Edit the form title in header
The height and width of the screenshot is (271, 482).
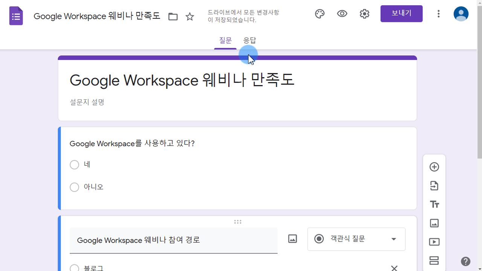[97, 16]
